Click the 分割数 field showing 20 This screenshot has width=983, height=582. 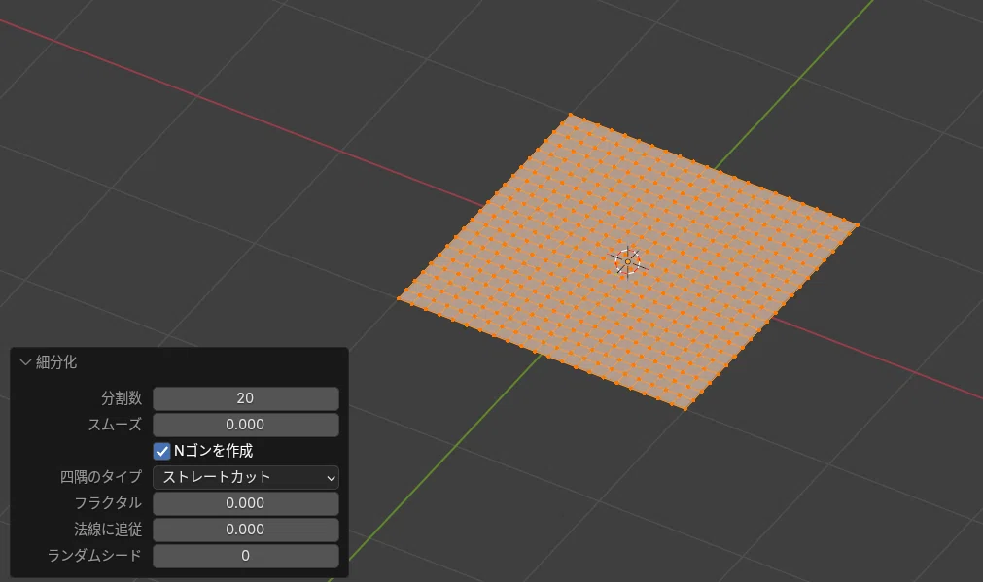(x=246, y=398)
